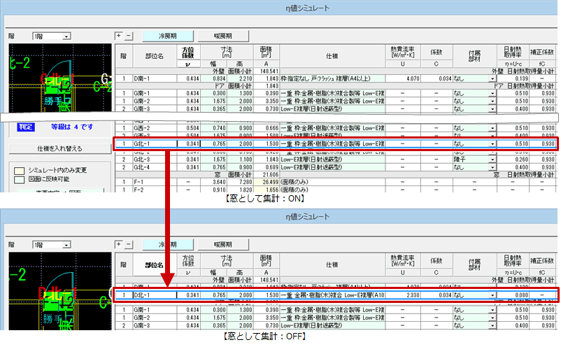This screenshot has width=561, height=347.
Task: Select the G北-1 name cell
Action: point(155,143)
